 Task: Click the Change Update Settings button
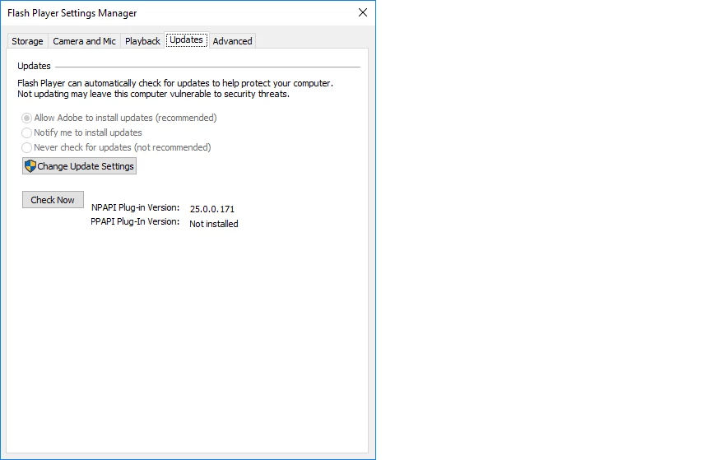(x=79, y=166)
